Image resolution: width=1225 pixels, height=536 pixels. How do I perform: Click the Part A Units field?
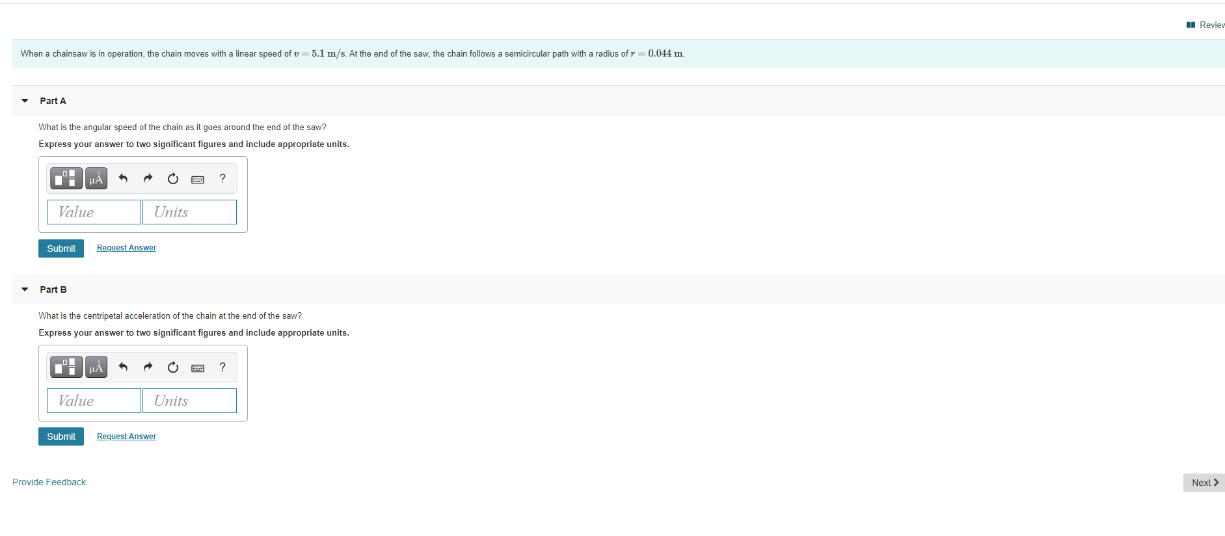189,212
